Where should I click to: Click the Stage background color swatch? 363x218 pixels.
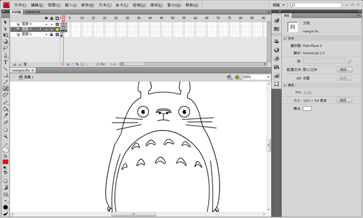tap(307, 109)
